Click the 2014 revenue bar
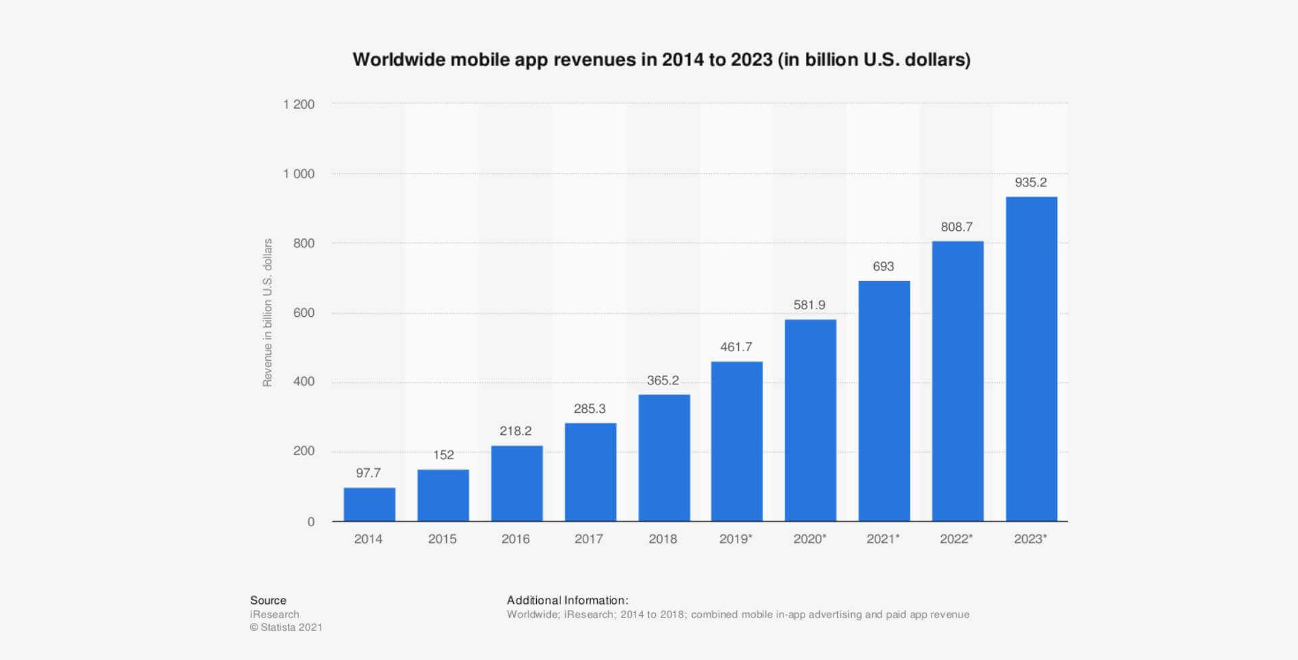 369,504
